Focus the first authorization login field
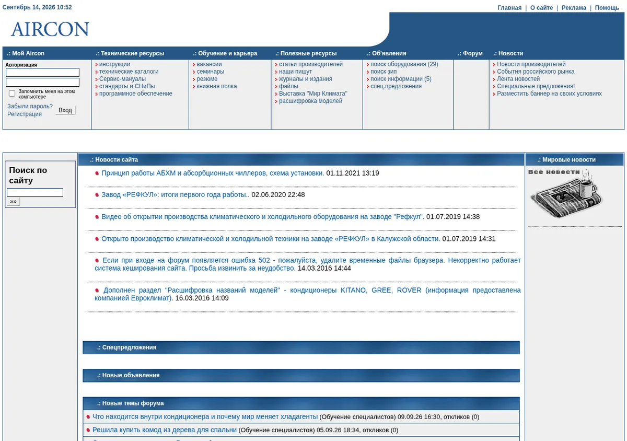627x441 pixels. coord(43,73)
